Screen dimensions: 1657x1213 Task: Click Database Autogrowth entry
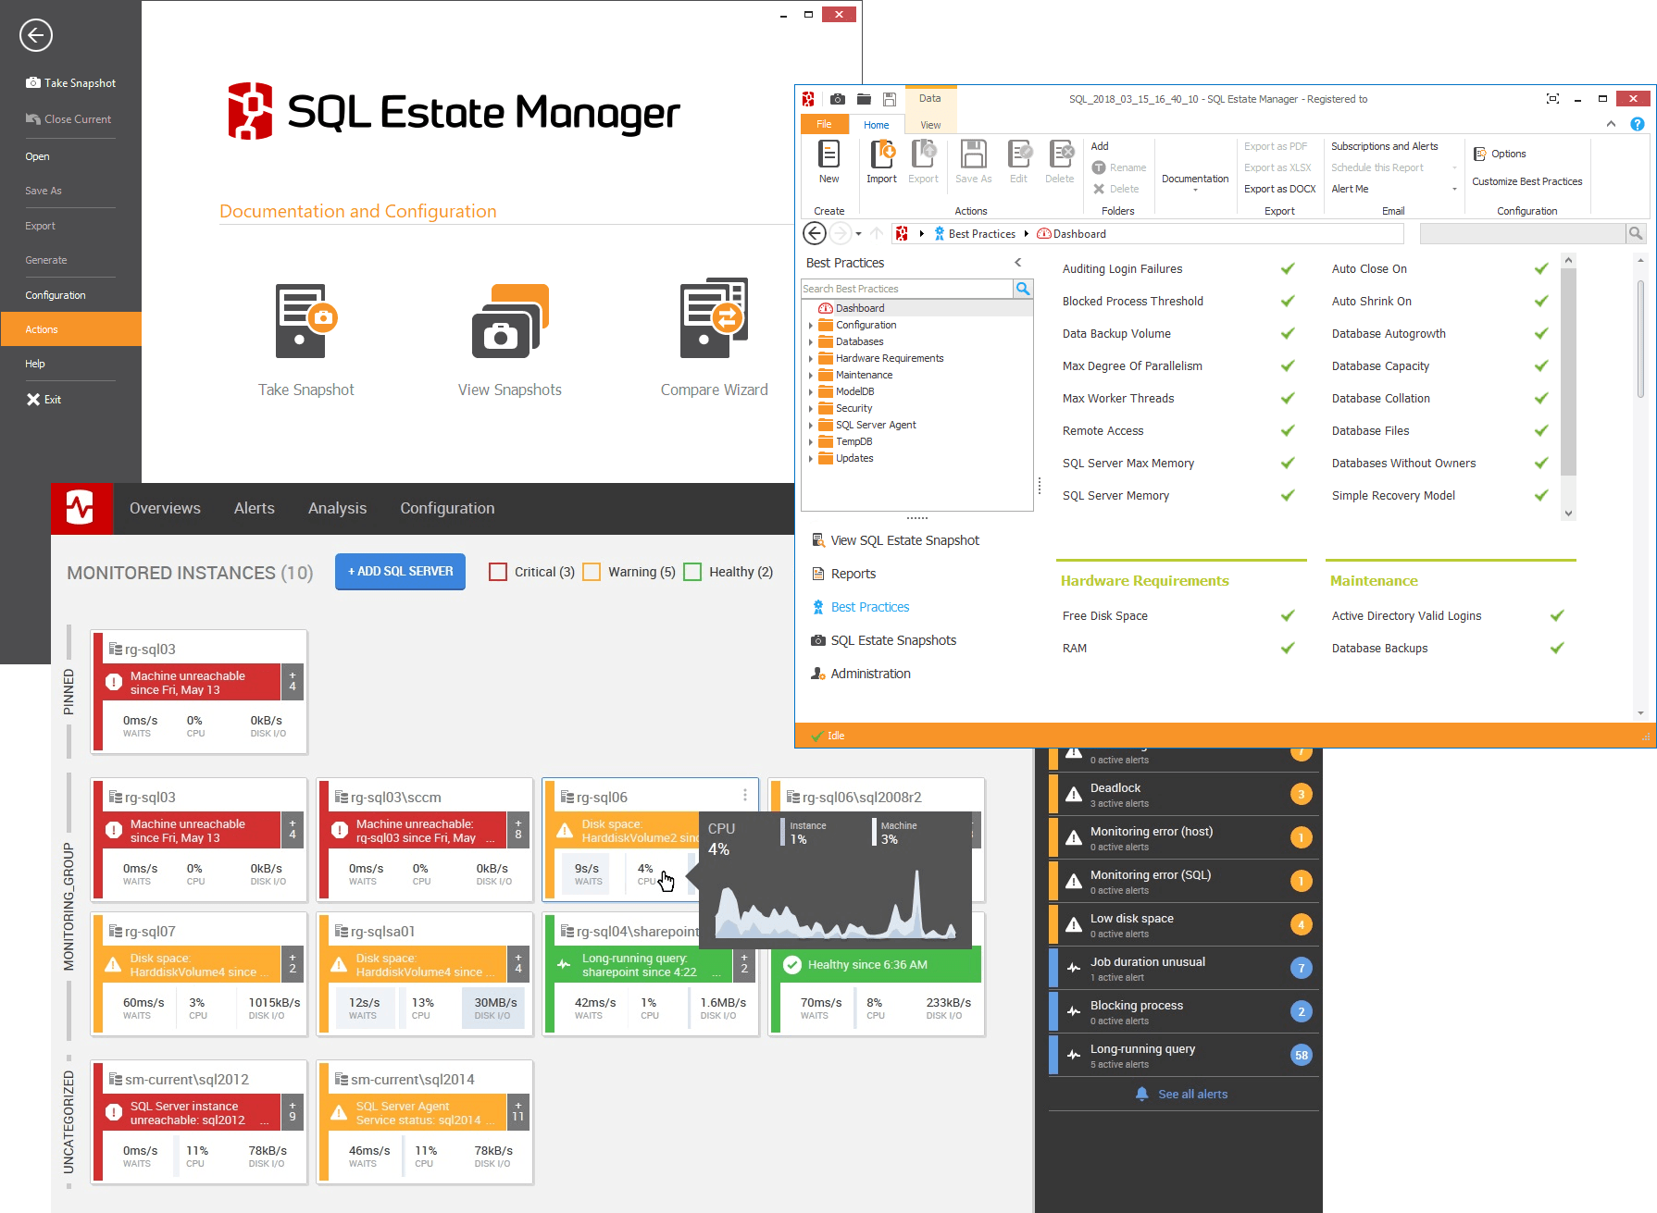tap(1389, 334)
